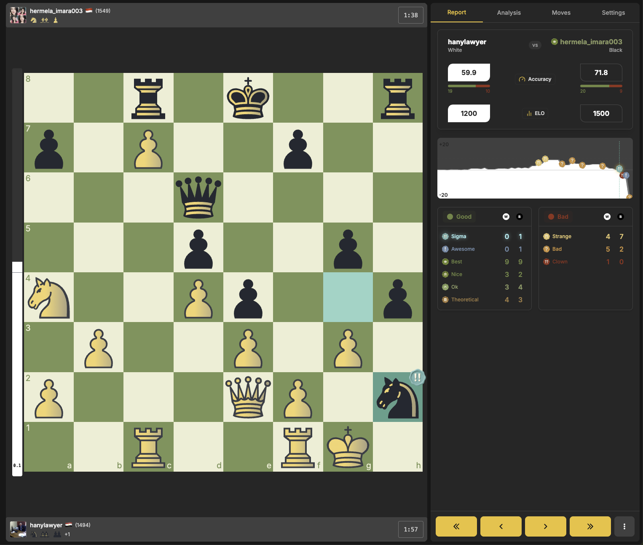Click the Accuracy gauge label
This screenshot has height=545, width=643.
pyautogui.click(x=535, y=79)
